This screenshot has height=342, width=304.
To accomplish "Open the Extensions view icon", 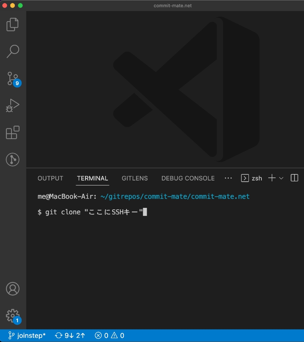I will tap(13, 132).
